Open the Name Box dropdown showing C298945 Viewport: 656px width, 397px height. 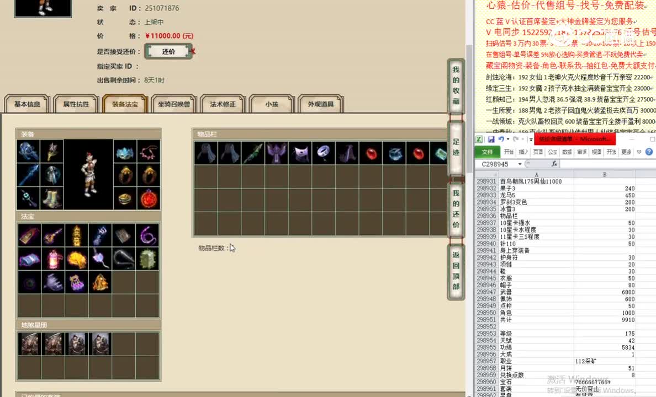519,164
